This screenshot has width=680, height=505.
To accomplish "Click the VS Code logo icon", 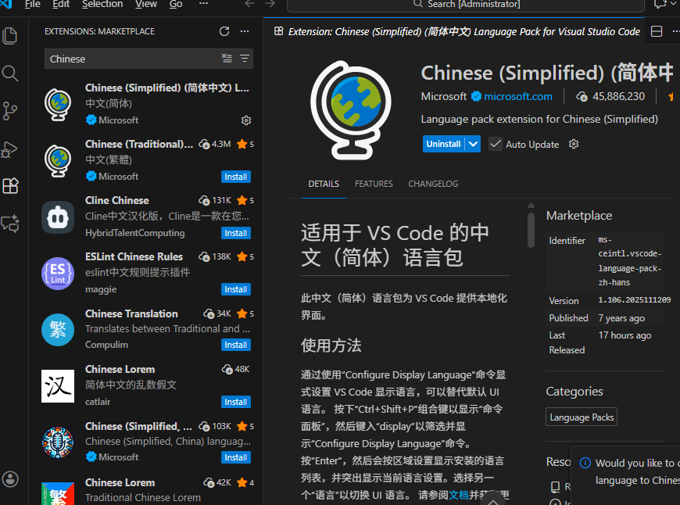I will (x=6, y=4).
